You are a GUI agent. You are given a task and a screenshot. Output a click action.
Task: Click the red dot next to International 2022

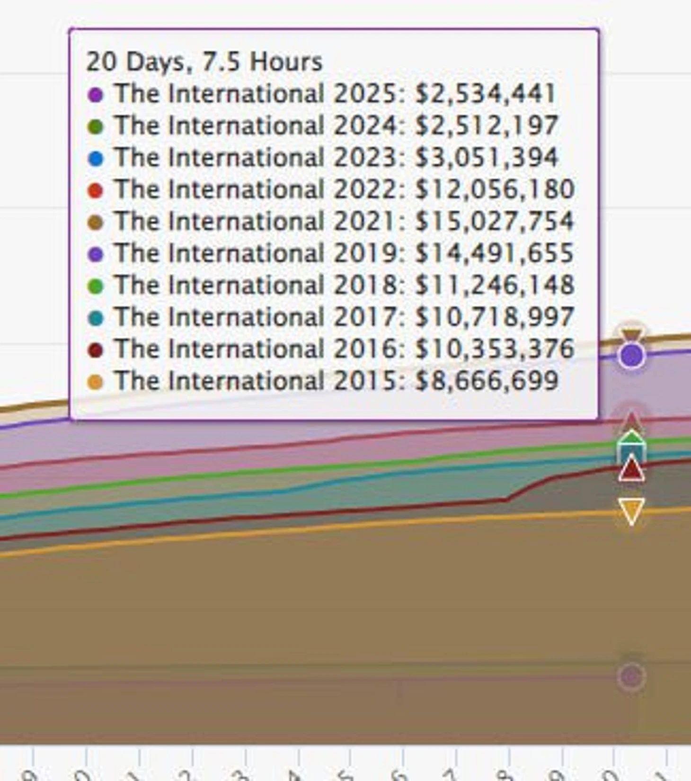click(95, 190)
